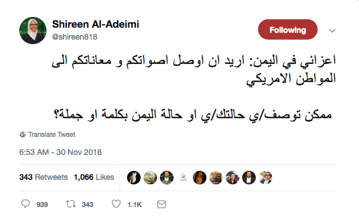Toggle the red Following button
Viewport: 359px width, 224px height.
288,29
